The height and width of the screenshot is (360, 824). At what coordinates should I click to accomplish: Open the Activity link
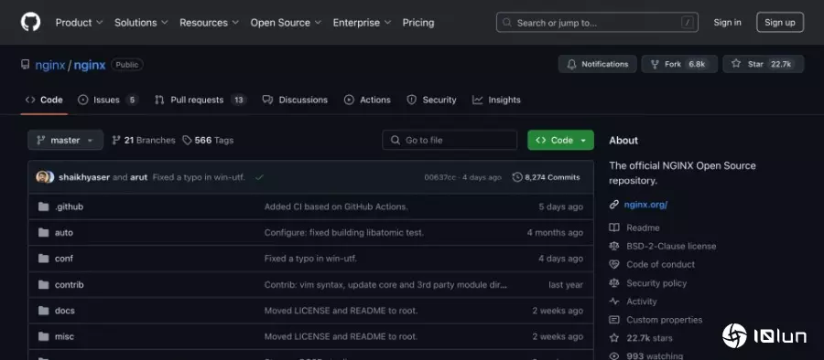(642, 302)
